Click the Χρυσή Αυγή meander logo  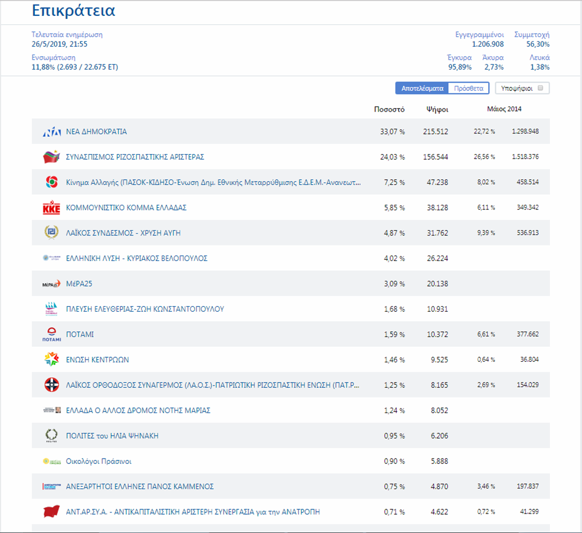pos(51,233)
